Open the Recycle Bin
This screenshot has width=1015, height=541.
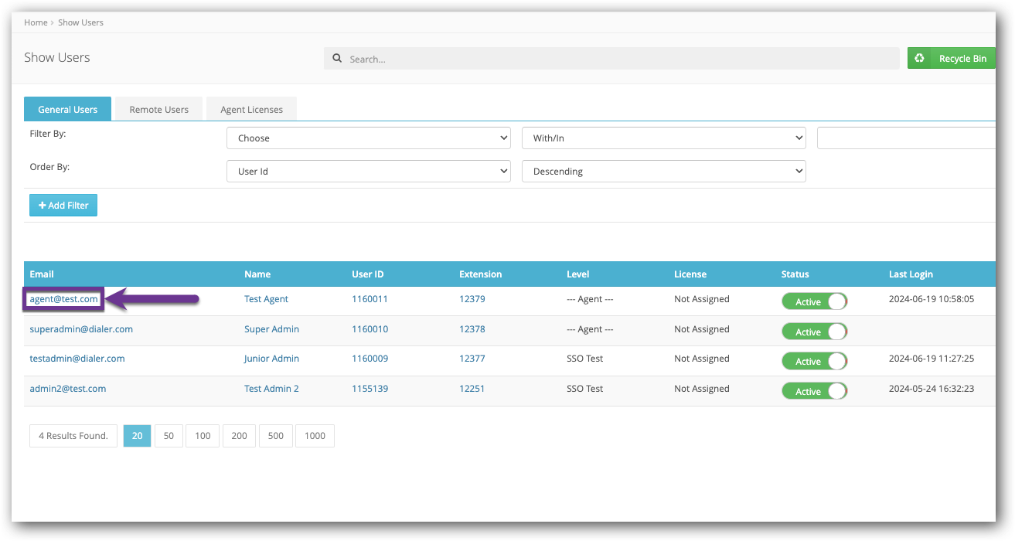[952, 59]
